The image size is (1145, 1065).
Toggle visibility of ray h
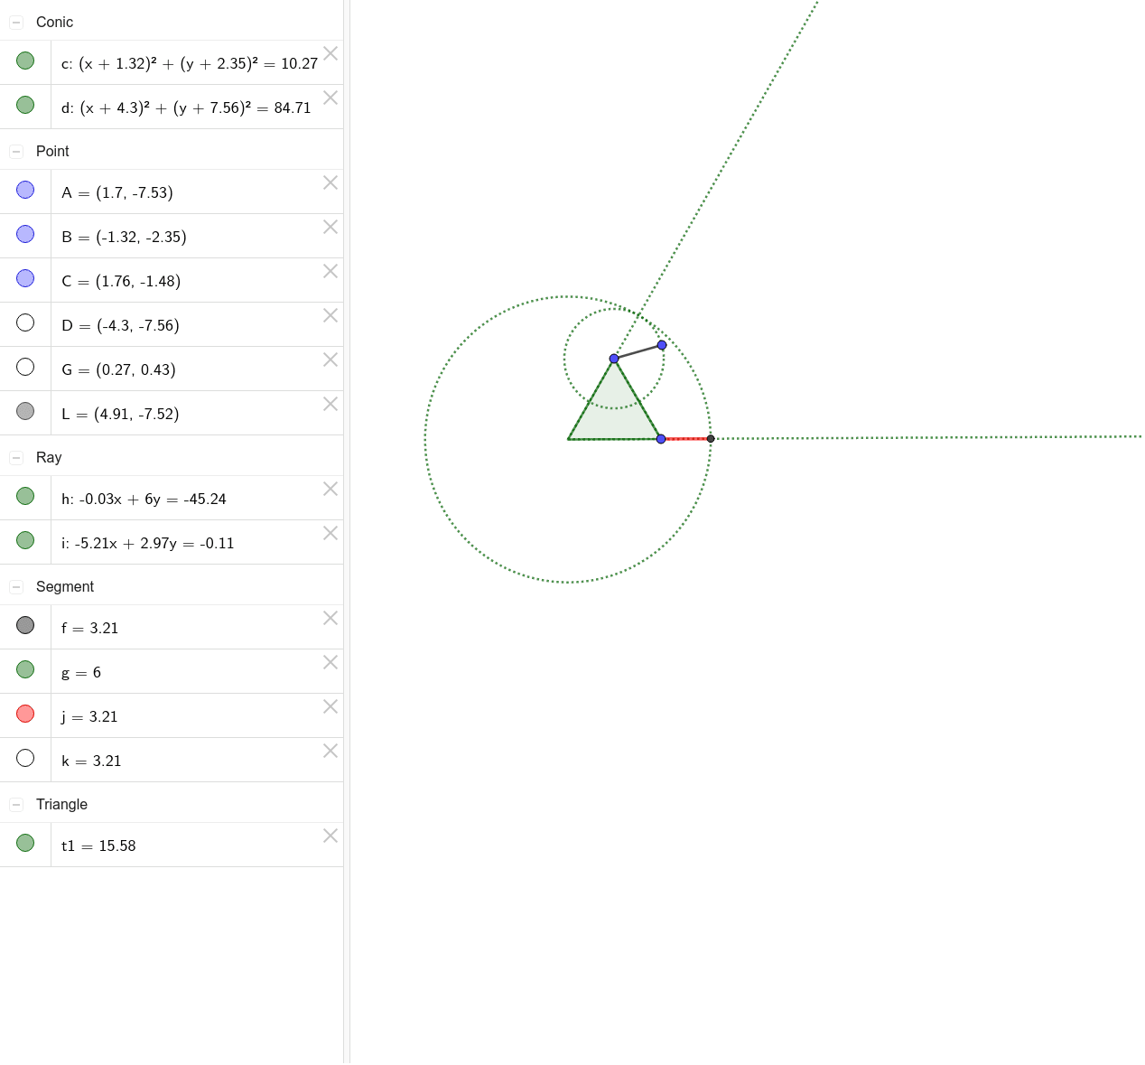[x=25, y=496]
